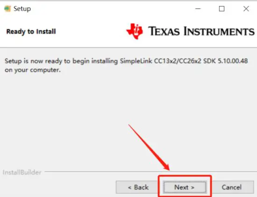Click the Setup installer icon in title bar
This screenshot has width=257, height=197.
(7, 9)
